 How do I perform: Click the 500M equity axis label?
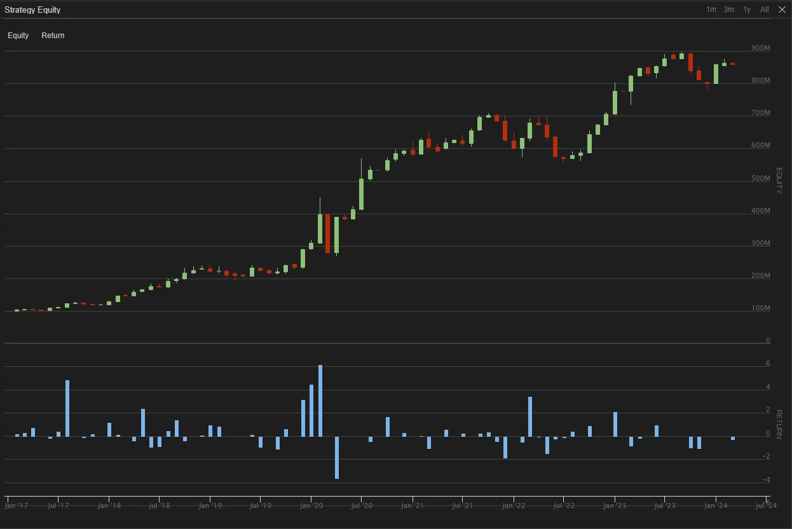[x=761, y=179]
